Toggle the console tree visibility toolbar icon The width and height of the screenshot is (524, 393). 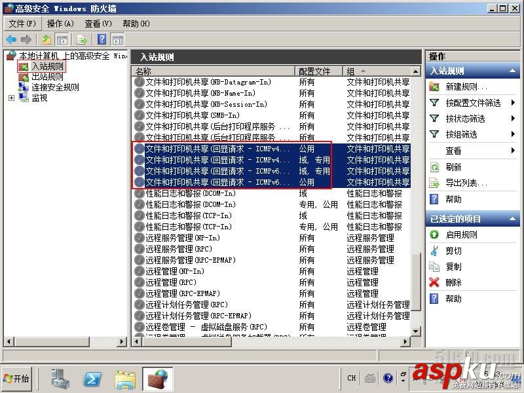pos(62,39)
